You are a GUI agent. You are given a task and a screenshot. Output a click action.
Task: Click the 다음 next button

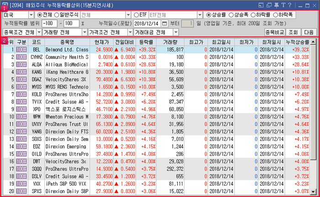point(309,32)
